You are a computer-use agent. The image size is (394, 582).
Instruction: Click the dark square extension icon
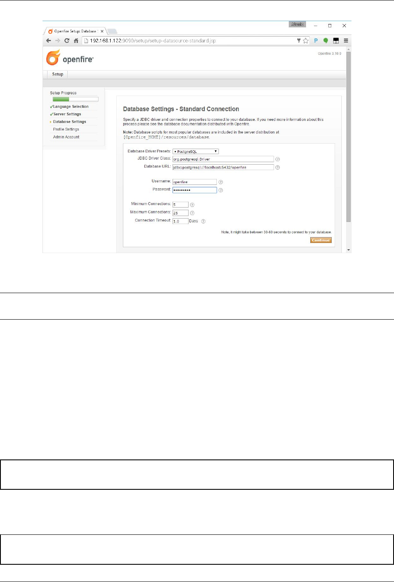click(x=336, y=41)
